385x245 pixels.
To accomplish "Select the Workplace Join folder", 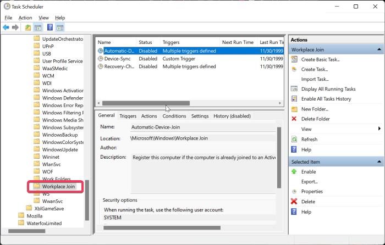I will pyautogui.click(x=58, y=186).
